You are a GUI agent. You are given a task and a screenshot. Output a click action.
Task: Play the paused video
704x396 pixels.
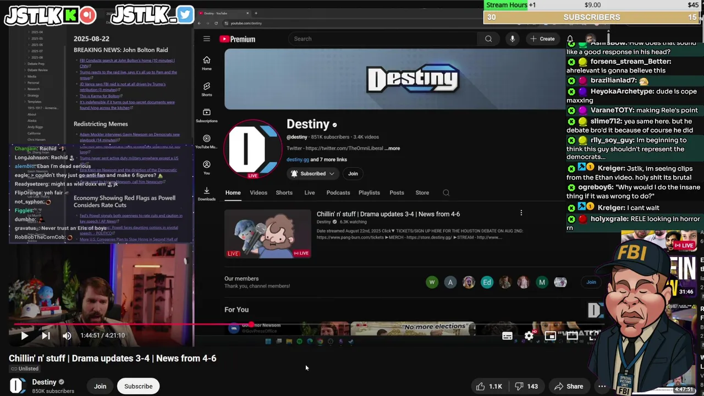pos(24,335)
